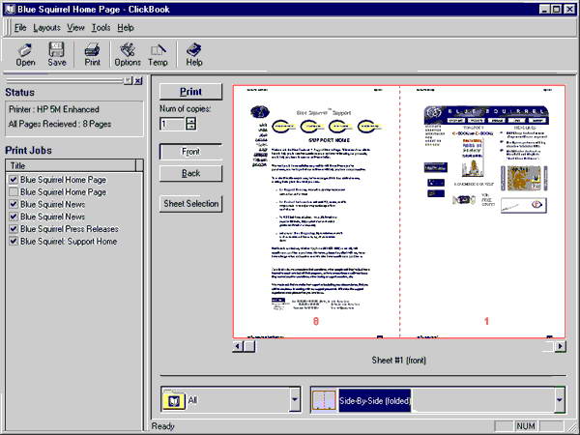Click the Status panel dock toggle beside X
The height and width of the screenshot is (435, 580).
coord(128,80)
